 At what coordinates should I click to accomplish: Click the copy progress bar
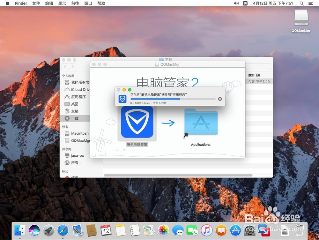click(173, 99)
